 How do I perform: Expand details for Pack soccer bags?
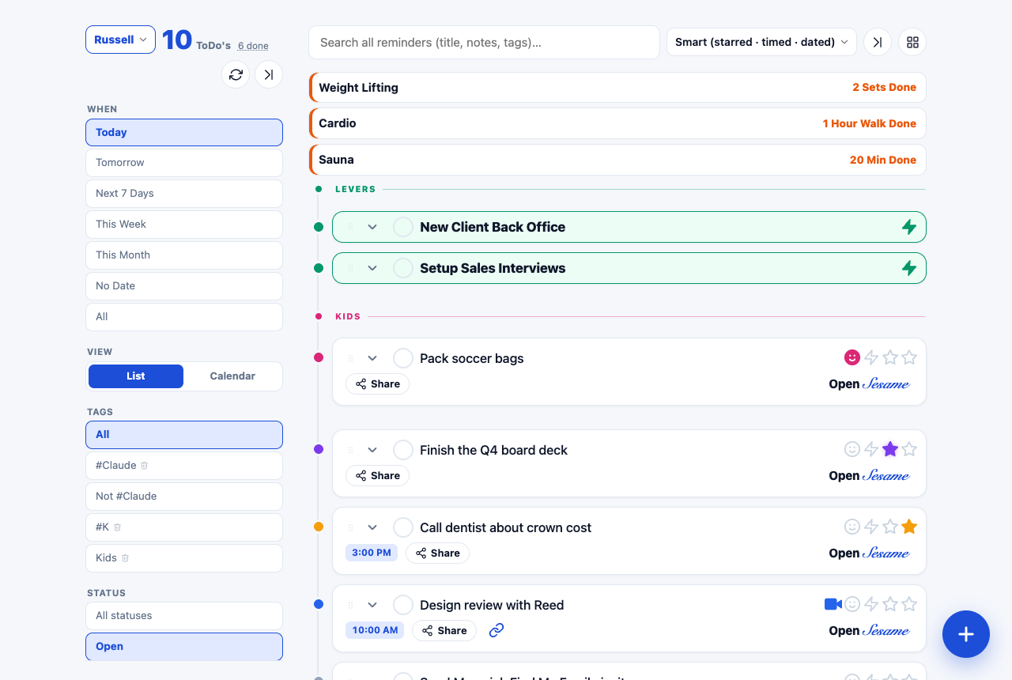(x=372, y=358)
